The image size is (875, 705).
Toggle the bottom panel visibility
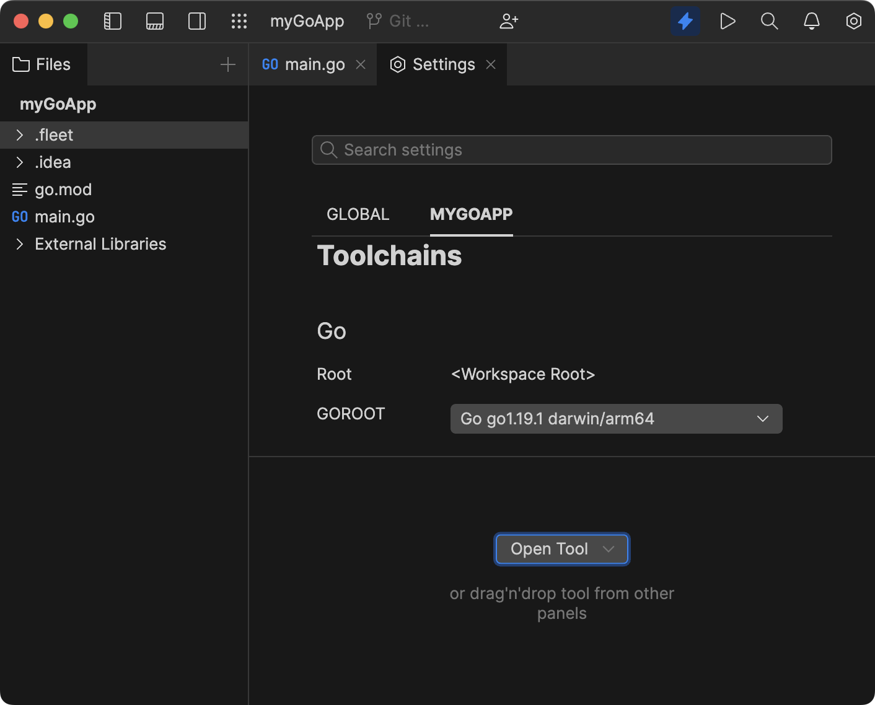pyautogui.click(x=154, y=20)
